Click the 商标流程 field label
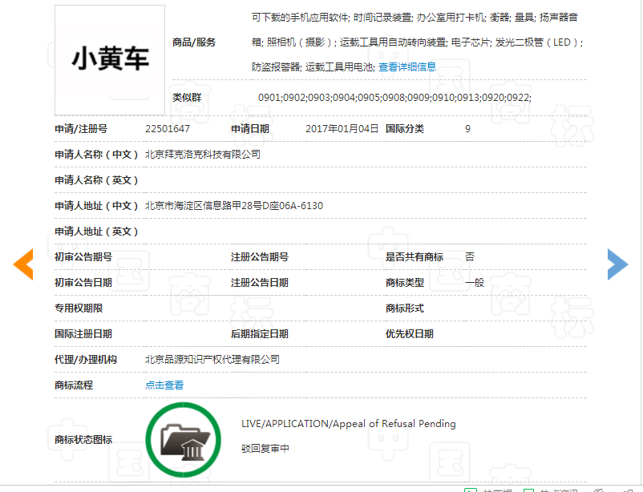Image resolution: width=643 pixels, height=492 pixels. (74, 385)
